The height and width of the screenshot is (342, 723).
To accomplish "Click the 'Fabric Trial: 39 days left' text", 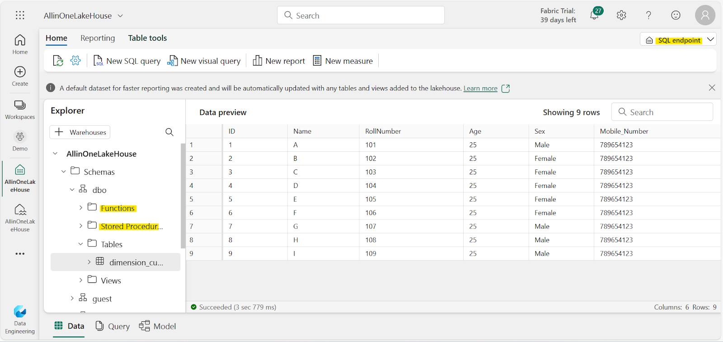I will tap(558, 15).
